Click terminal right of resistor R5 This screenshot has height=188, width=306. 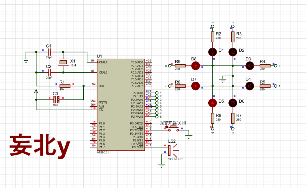276,86
